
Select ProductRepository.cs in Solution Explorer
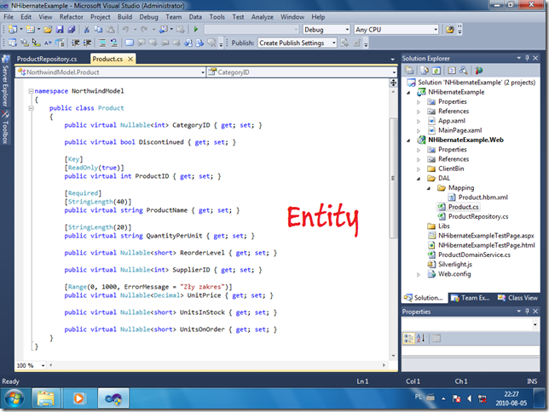click(x=478, y=216)
